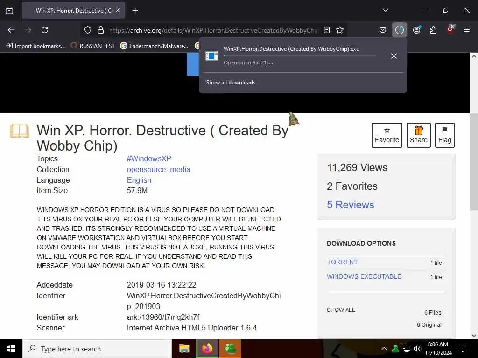Viewport: 478px width, 358px height.
Task: Share this archive item
Action: (419, 135)
